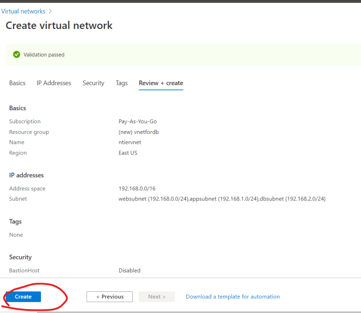Select the Pay-As-You-Go subscription value
Screen dimensions: 361x313
[138, 121]
